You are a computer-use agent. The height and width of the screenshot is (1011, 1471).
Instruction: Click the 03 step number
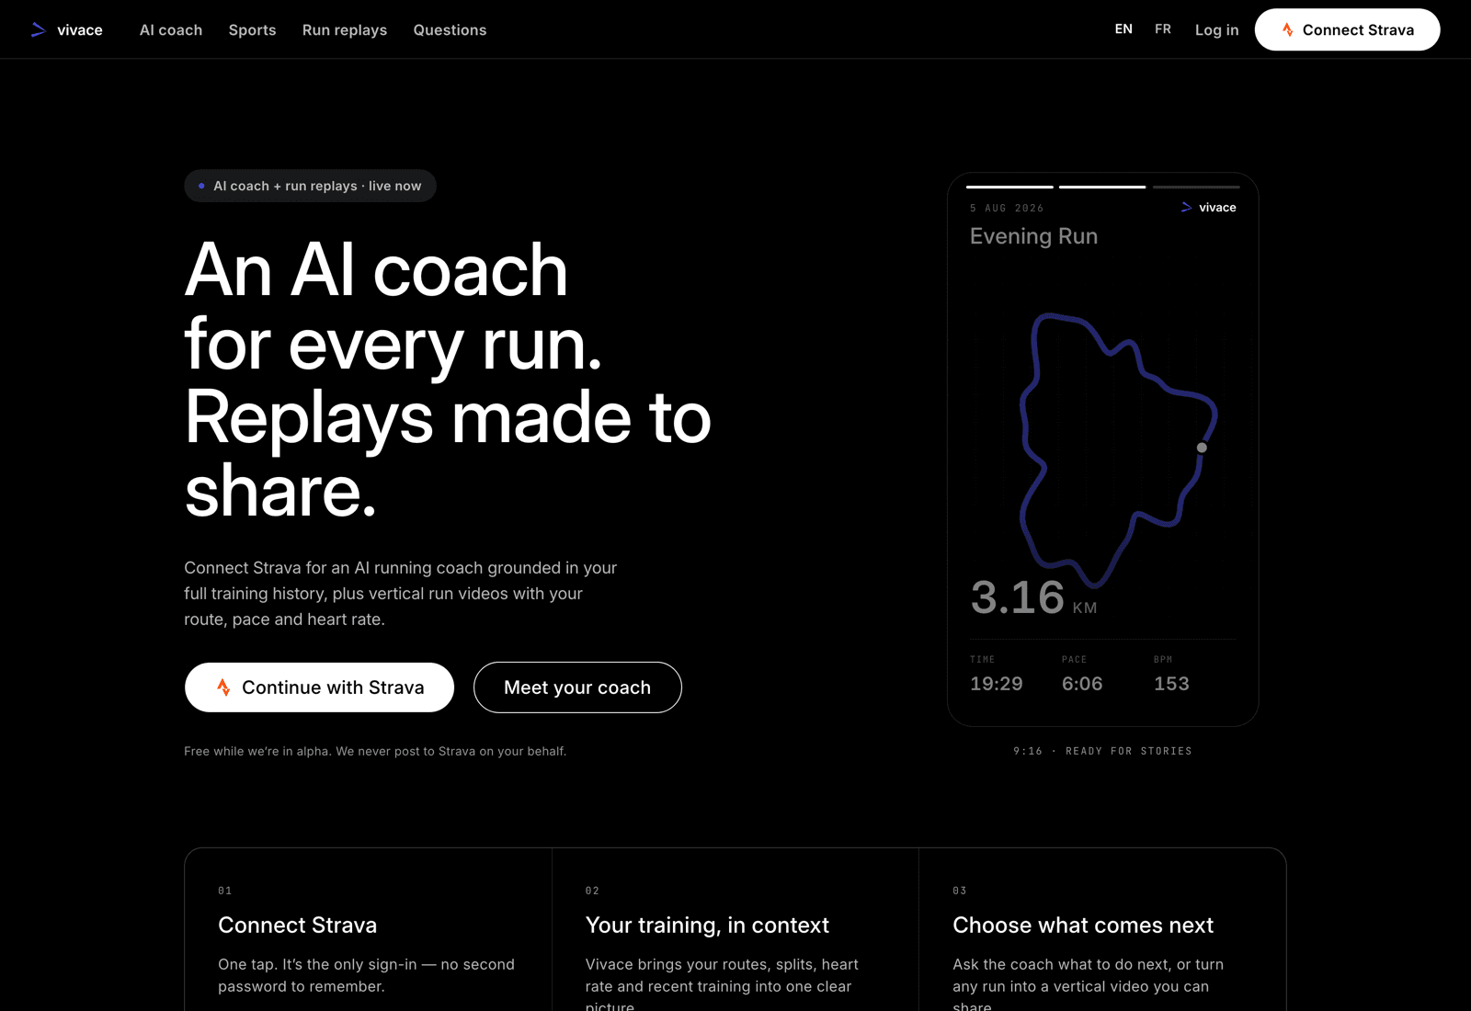point(960,891)
